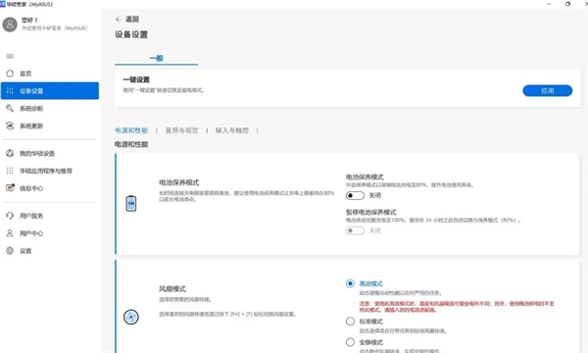Toggle the hamburger menu icon in the sidebar

pos(10,56)
